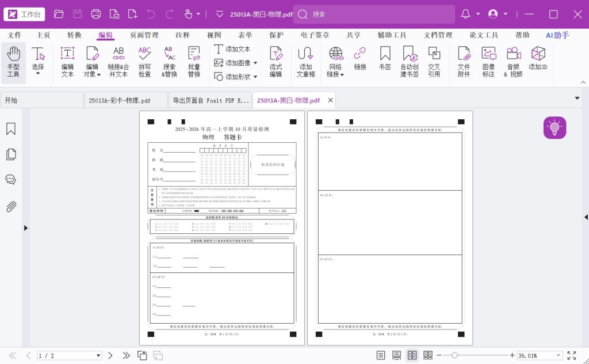This screenshot has height=364, width=589.
Task: Switch to 25013A-彩卡-物理.pdf document tab
Action: point(120,100)
